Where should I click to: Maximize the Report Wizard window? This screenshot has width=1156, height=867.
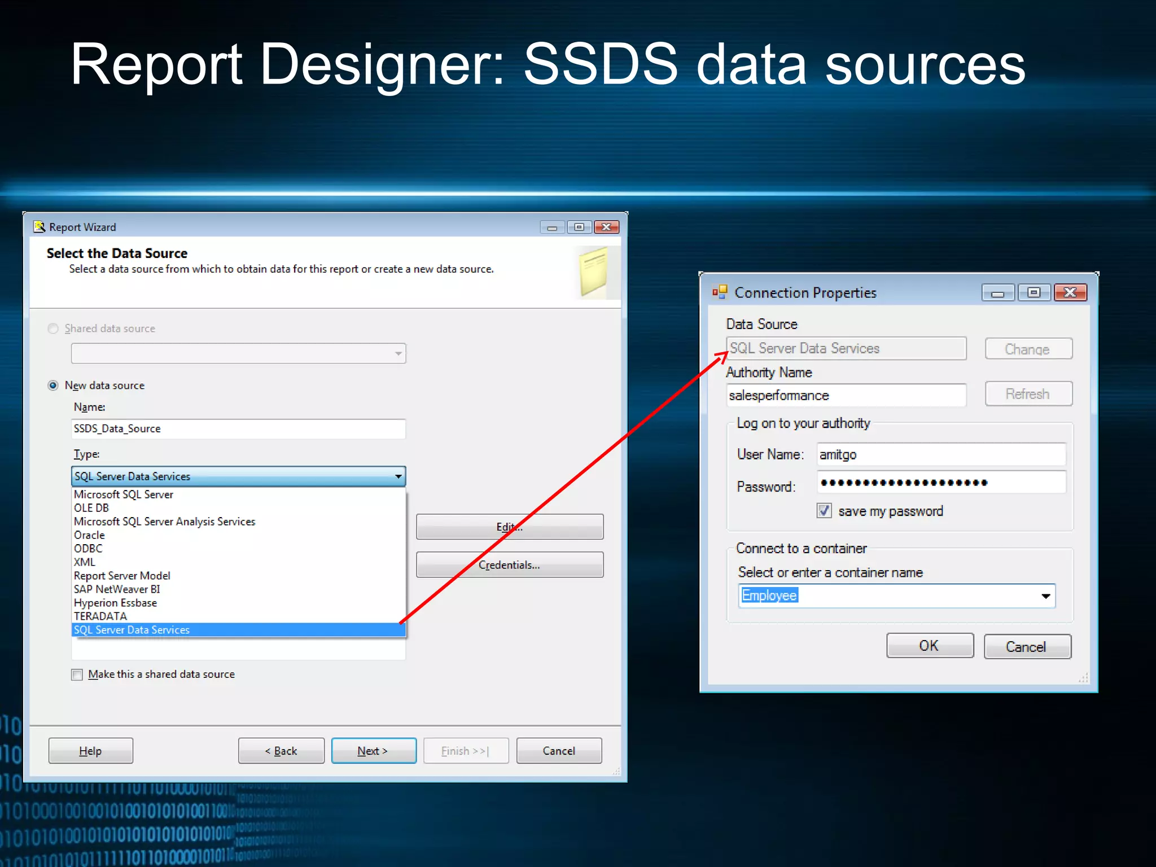579,227
